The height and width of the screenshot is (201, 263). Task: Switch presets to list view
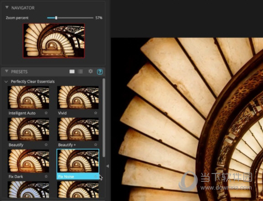(x=80, y=71)
